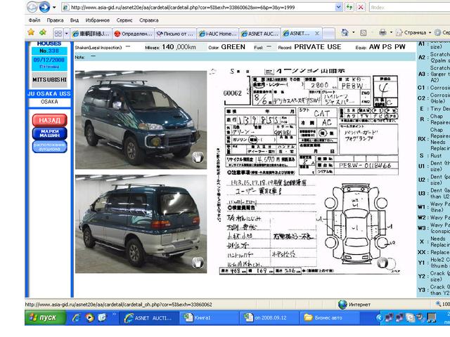Switch to the ASNET AUC... tab
Viewport: 450px width, 337px height.
pyautogui.click(x=260, y=34)
